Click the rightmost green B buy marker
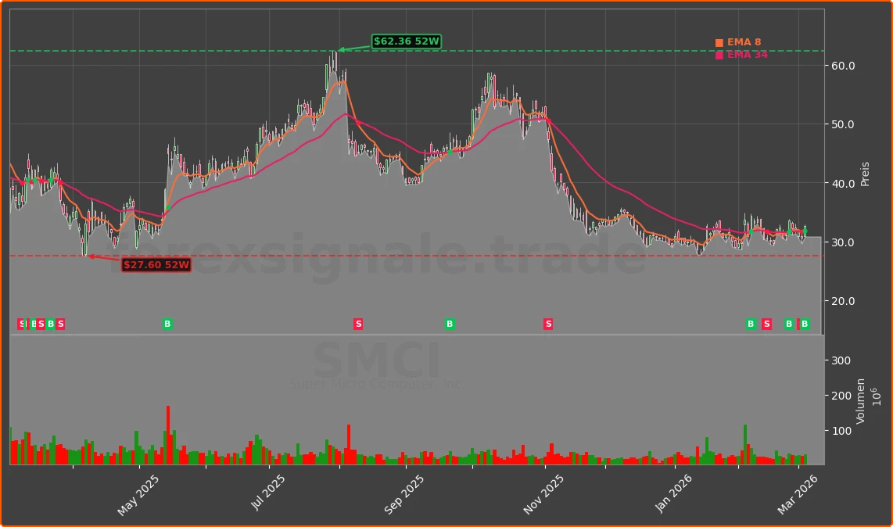 pos(805,323)
